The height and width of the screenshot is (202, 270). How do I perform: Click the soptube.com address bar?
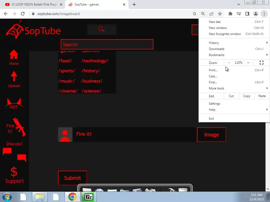pos(110,14)
